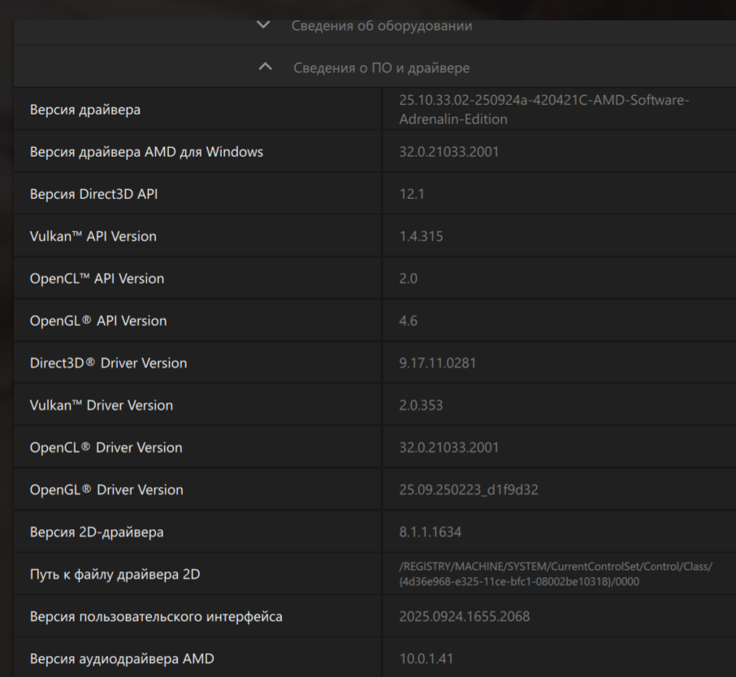Image resolution: width=736 pixels, height=677 pixels.
Task: Click Vulkan Driver Version value 2.0.353
Action: [421, 405]
